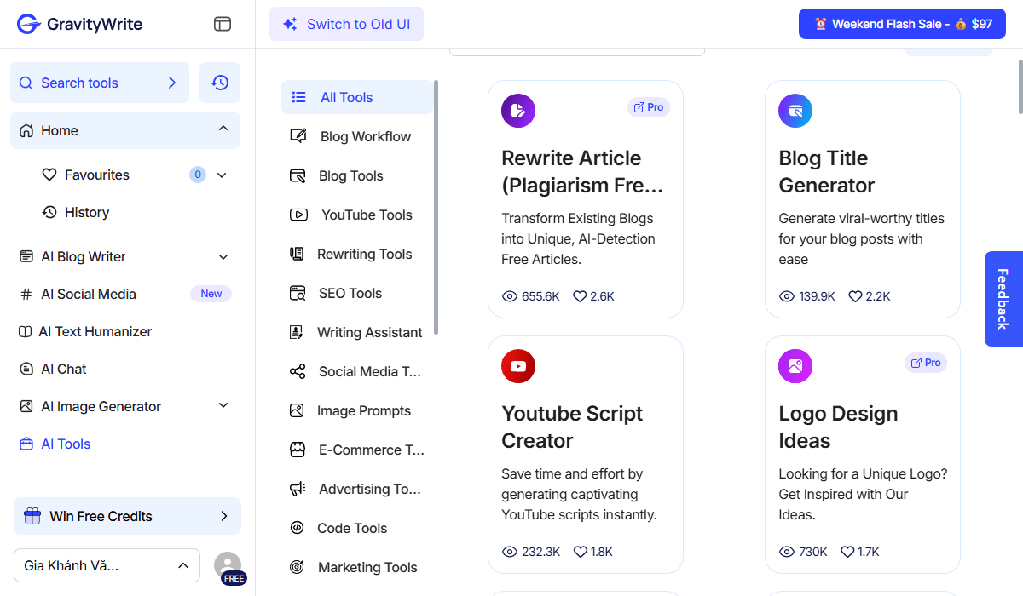Click the Youtube Script Creator red icon
Screen dimensions: 1023x596
[x=518, y=366]
